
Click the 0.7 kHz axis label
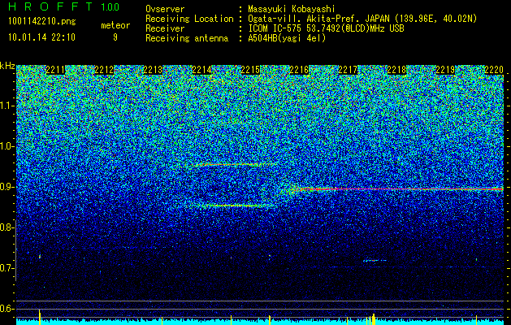pos(6,268)
